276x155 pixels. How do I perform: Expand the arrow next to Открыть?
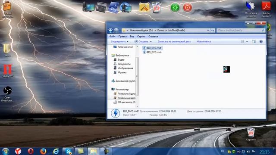(151, 41)
